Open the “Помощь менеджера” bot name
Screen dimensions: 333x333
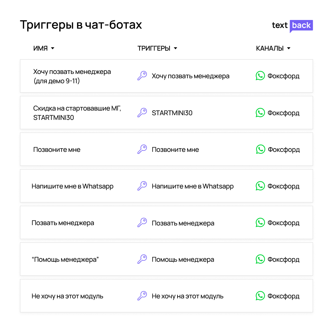65,259
